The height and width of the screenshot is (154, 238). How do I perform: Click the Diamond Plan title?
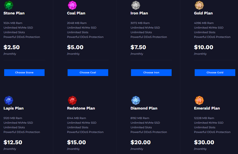144,108
